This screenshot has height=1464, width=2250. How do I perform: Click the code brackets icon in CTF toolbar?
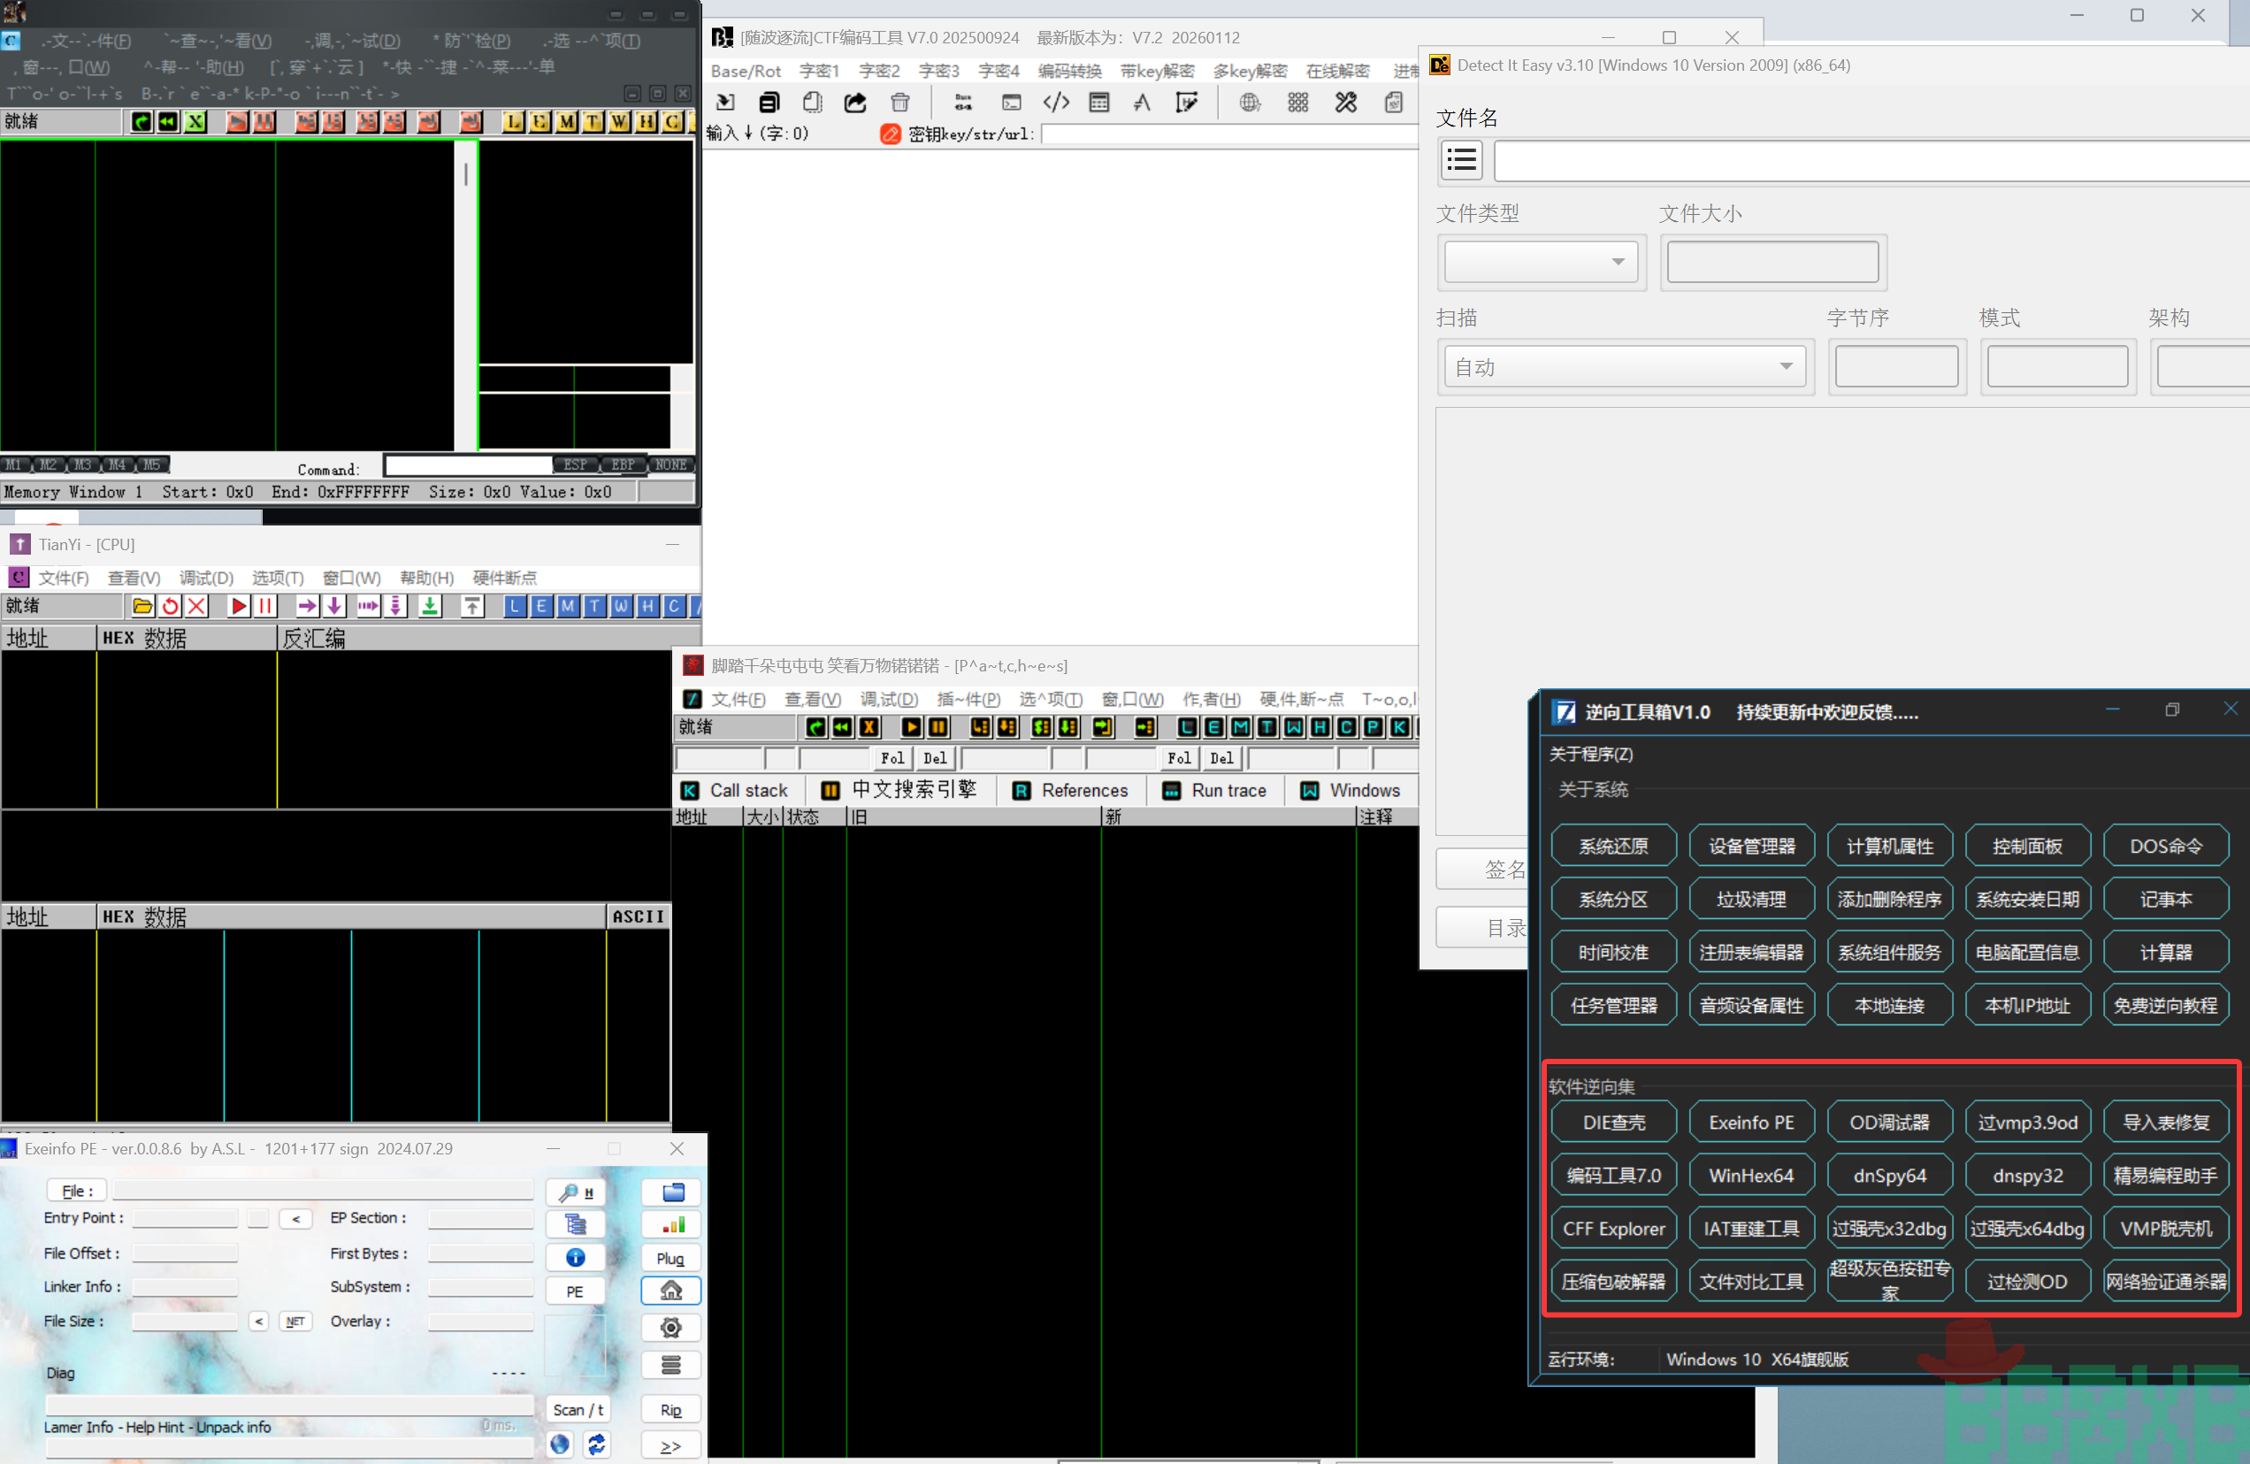[1055, 102]
